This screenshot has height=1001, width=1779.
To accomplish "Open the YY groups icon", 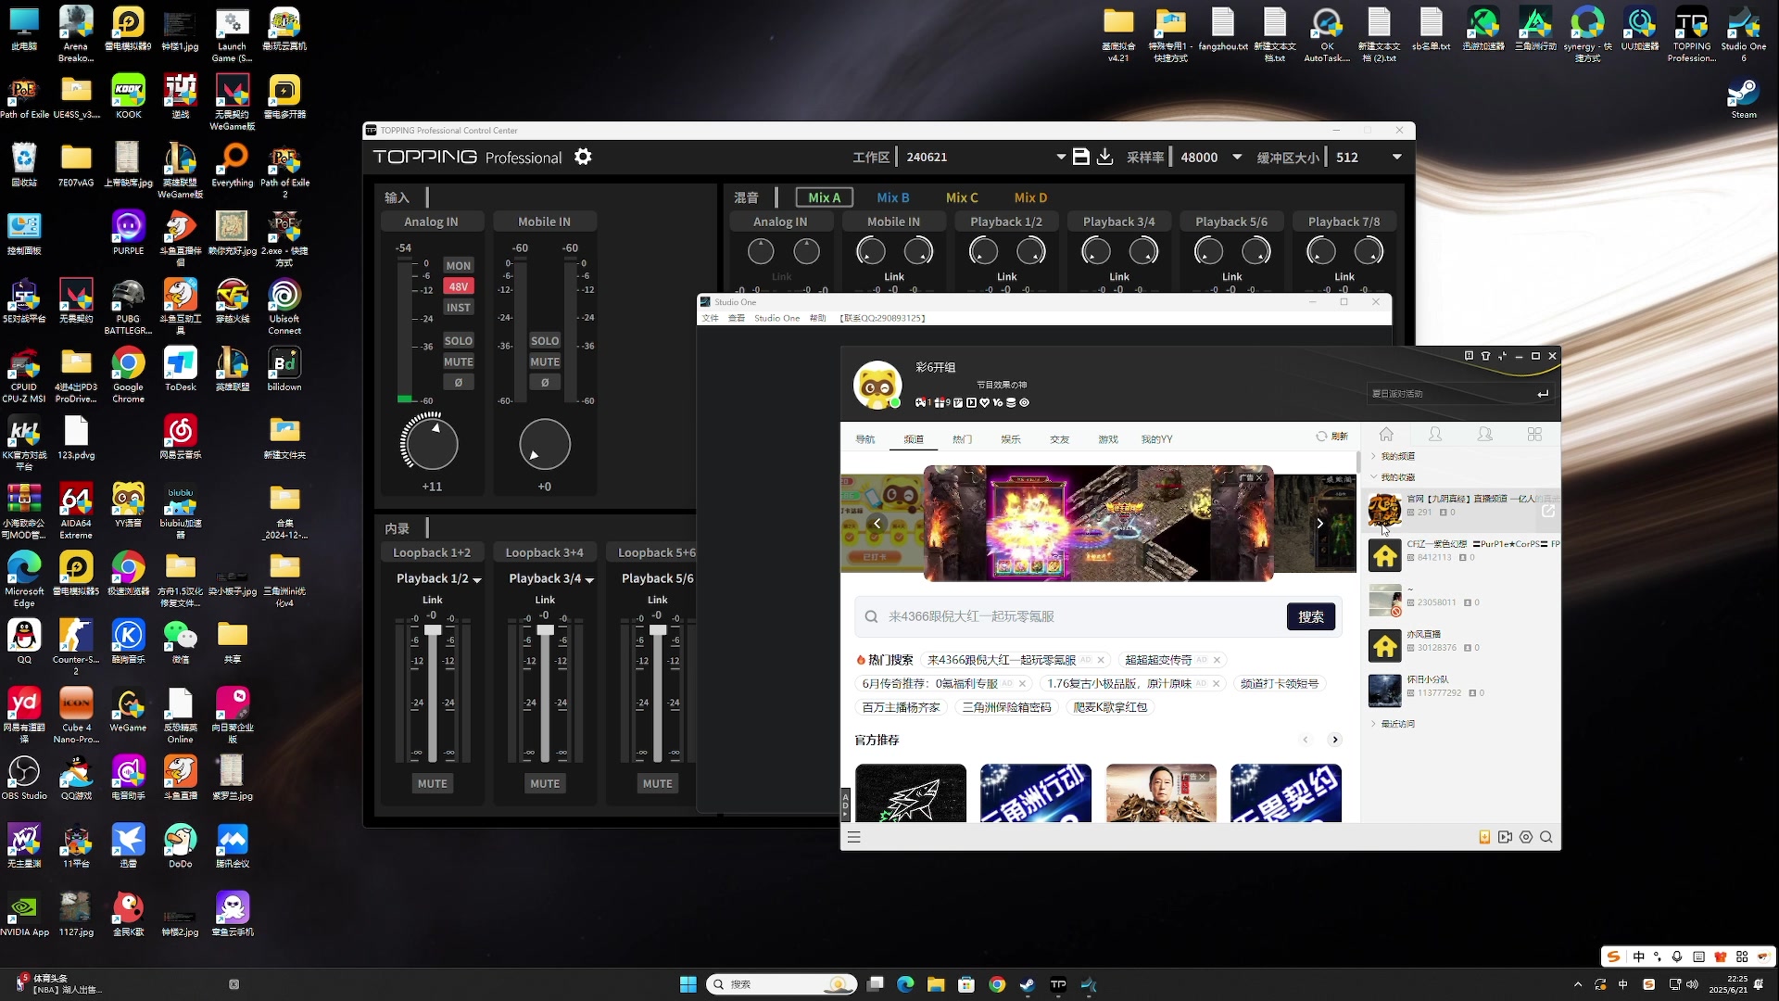I will pos(1485,434).
